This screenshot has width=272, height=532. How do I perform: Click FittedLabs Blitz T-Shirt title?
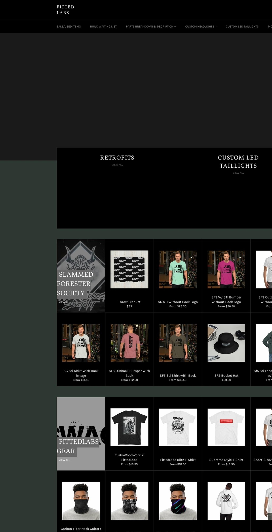[178, 460]
